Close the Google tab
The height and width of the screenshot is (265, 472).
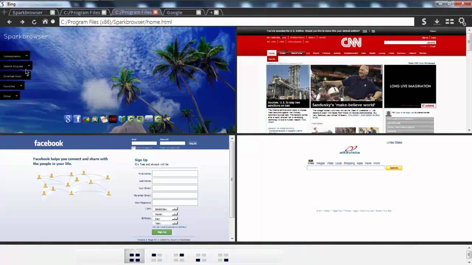[198, 12]
